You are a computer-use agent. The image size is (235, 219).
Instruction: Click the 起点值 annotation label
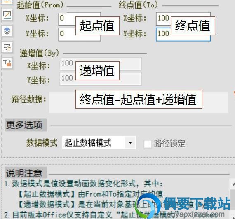pyautogui.click(x=97, y=26)
